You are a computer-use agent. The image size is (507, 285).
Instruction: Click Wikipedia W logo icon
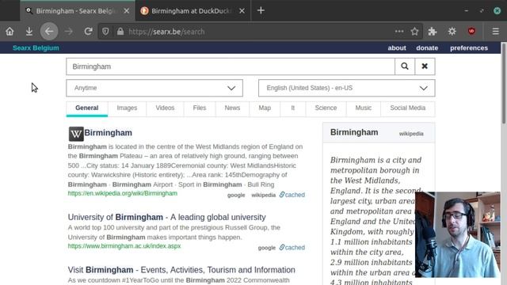(76, 134)
